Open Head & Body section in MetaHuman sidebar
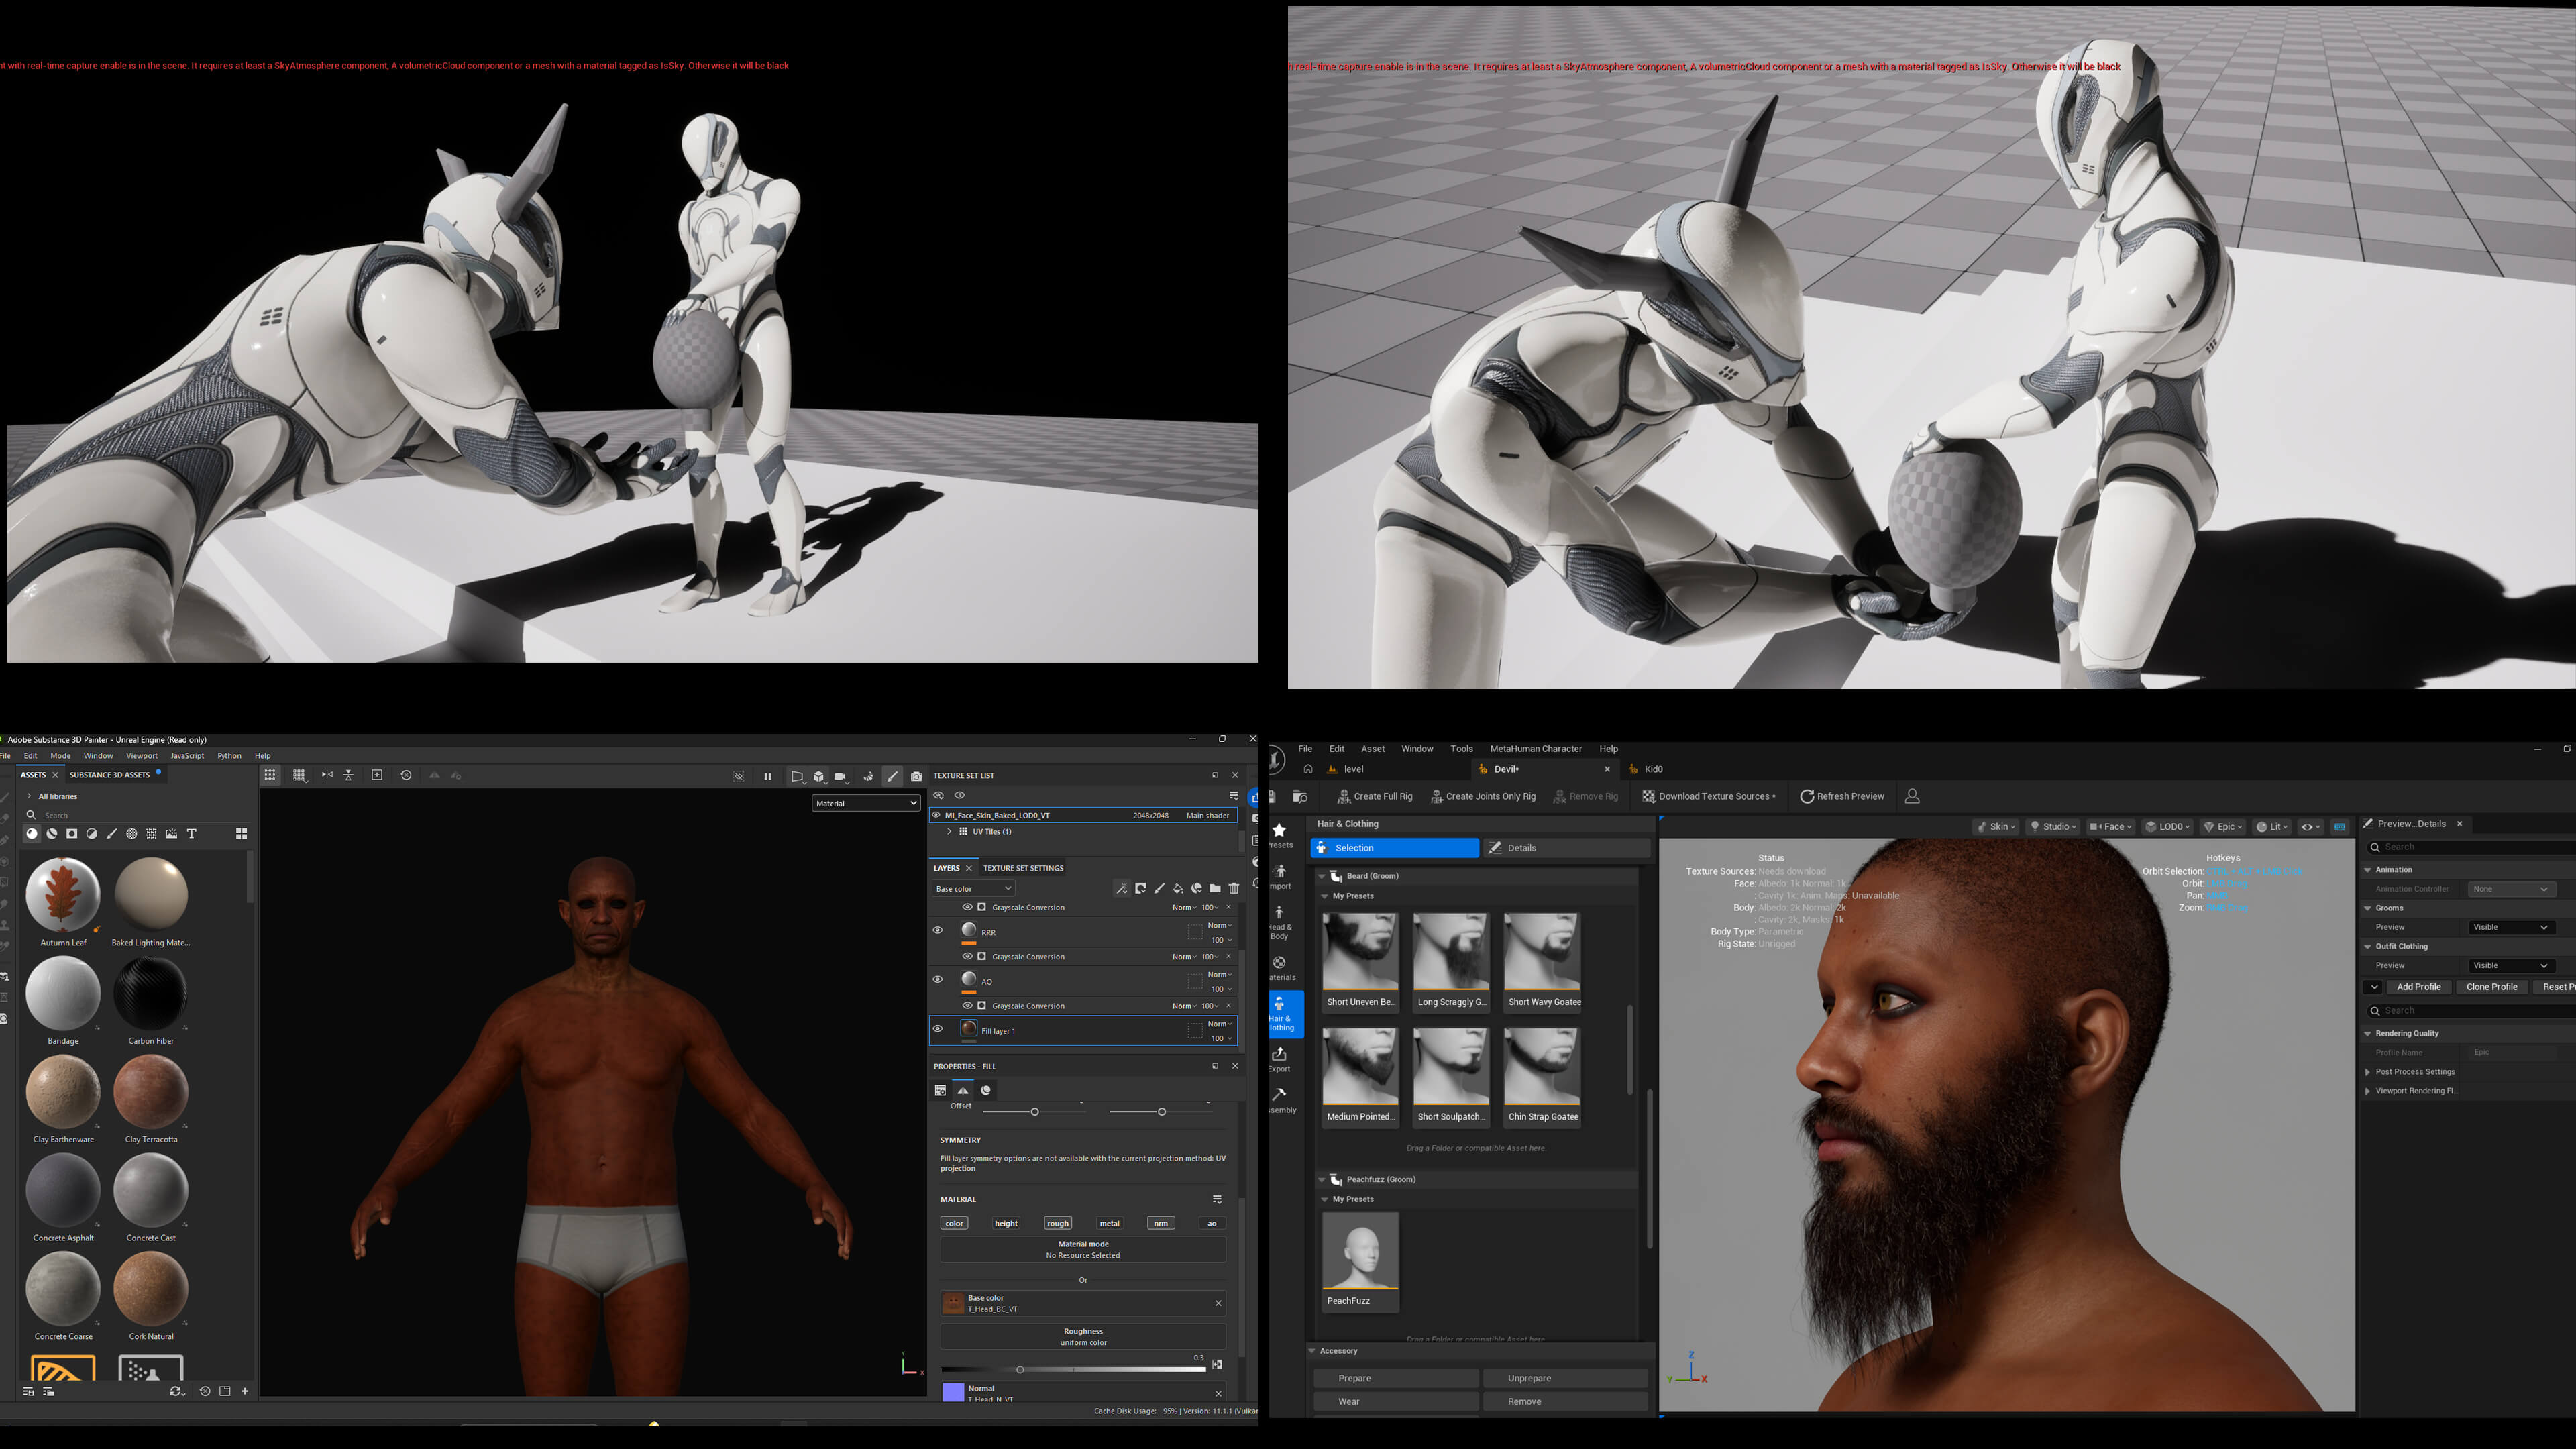 click(1280, 922)
